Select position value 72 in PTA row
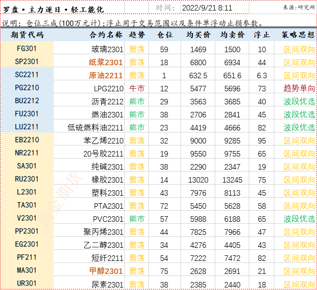Screen dimensions: 317x290 164,206
